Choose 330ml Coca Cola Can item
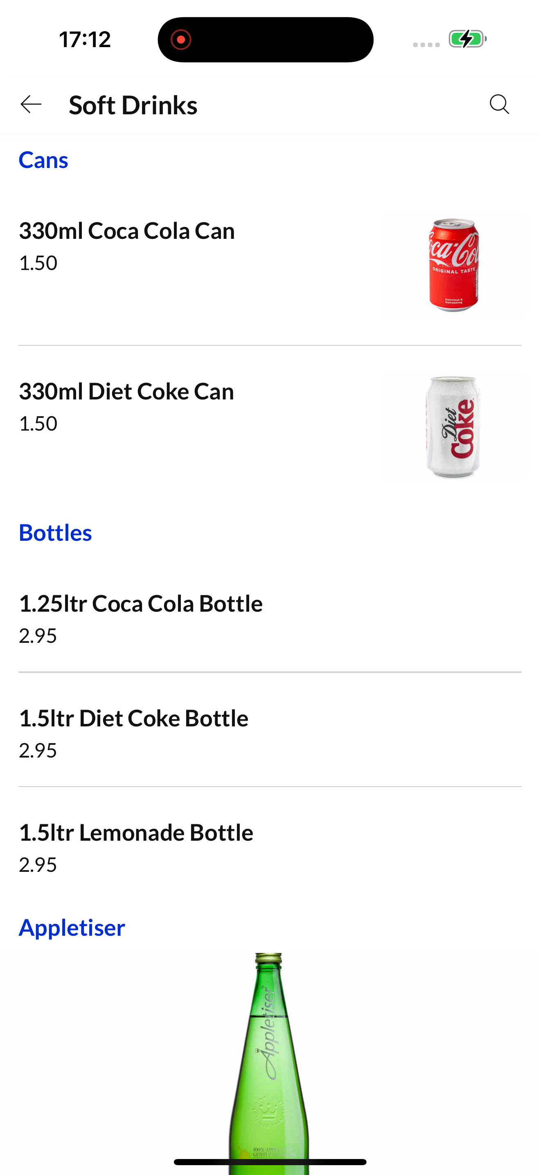The image size is (540, 1175). pos(270,265)
